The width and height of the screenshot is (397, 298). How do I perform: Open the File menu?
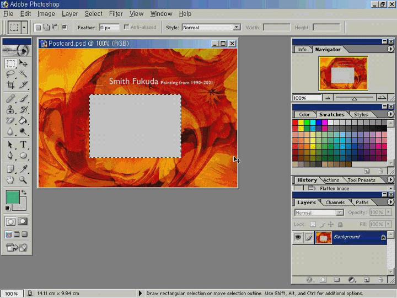pos(8,14)
